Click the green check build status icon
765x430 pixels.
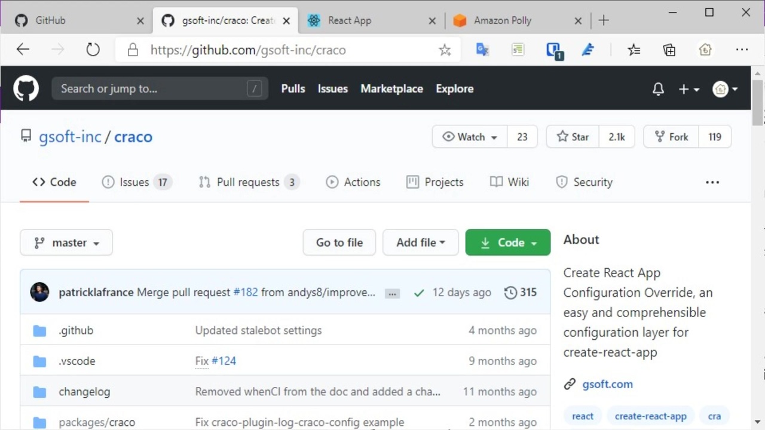click(419, 293)
